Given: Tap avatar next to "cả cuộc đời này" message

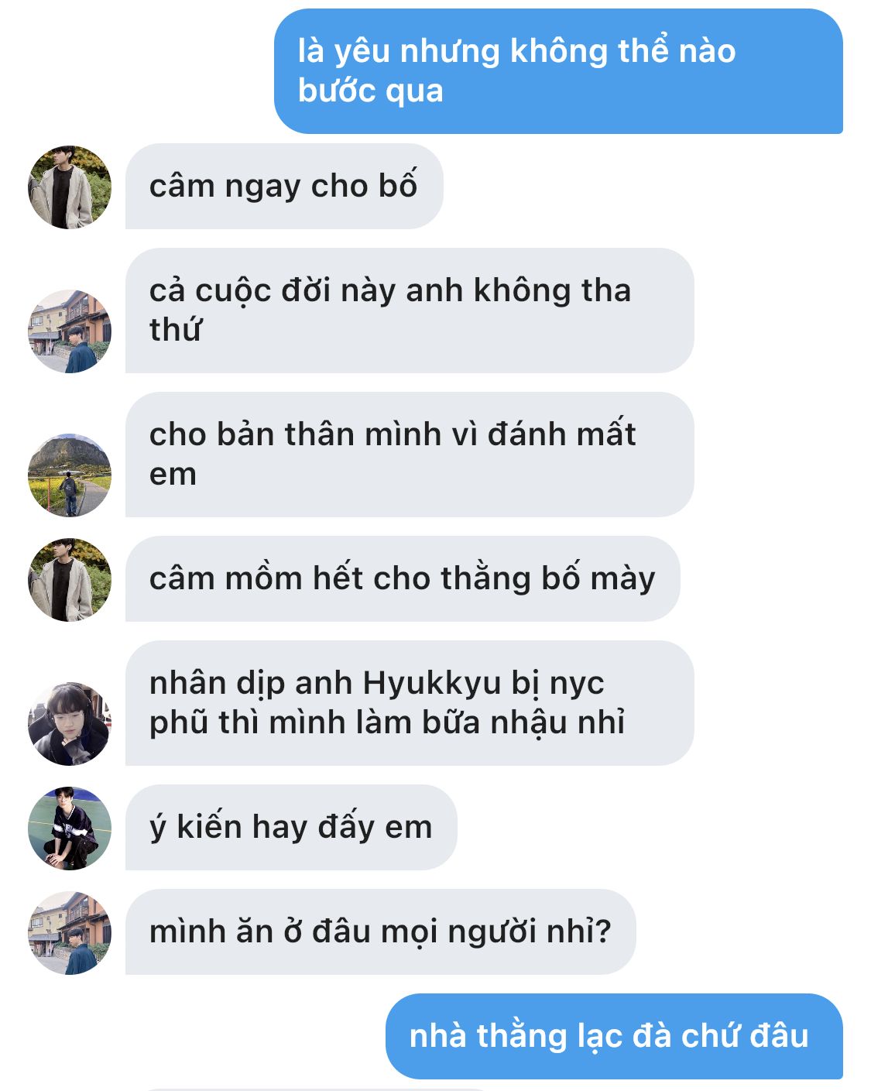Looking at the screenshot, I should pyautogui.click(x=70, y=331).
